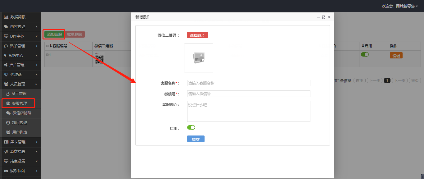Click the 微信店铺群 wechat icon

[x=8, y=113]
